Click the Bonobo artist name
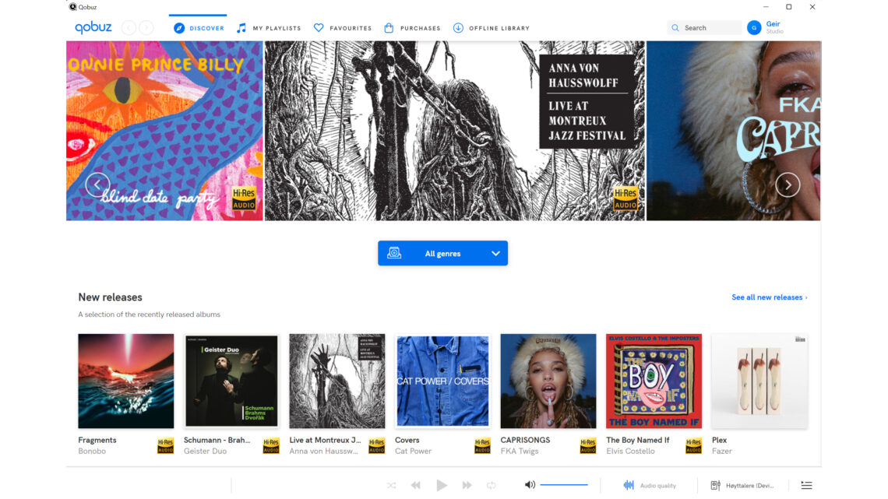 point(93,452)
